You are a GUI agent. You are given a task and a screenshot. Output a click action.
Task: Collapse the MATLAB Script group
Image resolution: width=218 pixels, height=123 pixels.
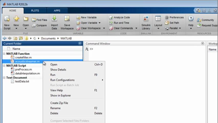4,66
